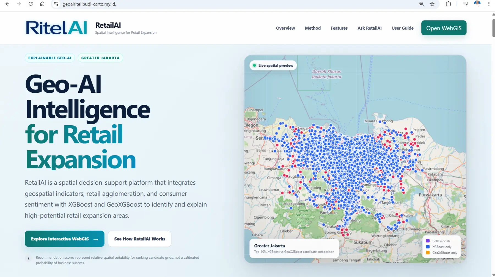
Task: Click the RitelAI logo
Action: (56, 28)
